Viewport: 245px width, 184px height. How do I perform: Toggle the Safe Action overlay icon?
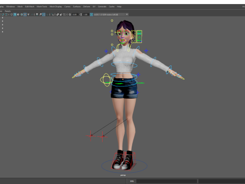pos(3,14)
